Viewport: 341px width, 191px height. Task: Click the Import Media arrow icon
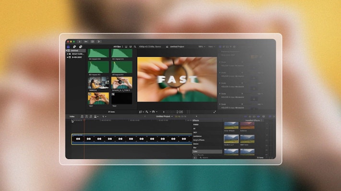click(80, 42)
